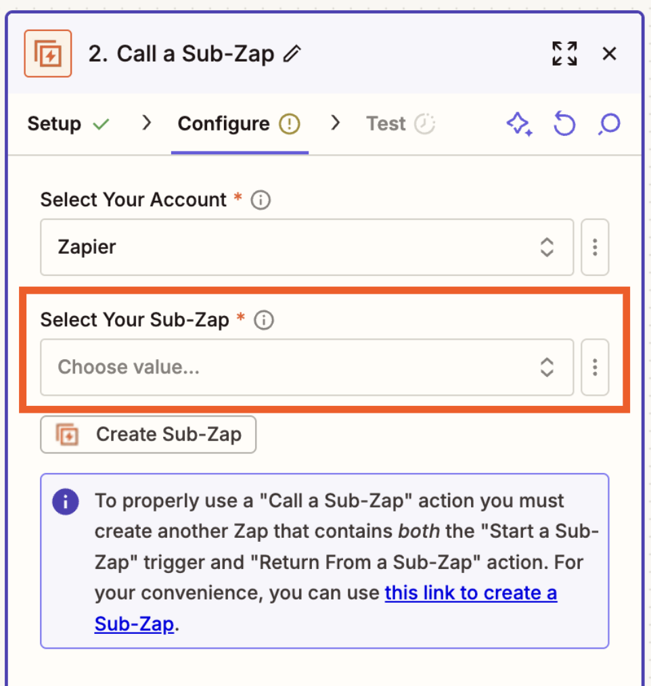This screenshot has width=651, height=686.
Task: Click the undo/refresh arrow icon
Action: click(x=564, y=124)
